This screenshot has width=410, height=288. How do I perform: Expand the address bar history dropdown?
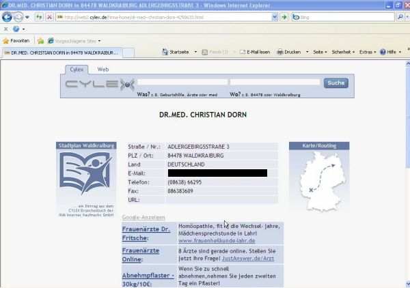pos(275,17)
